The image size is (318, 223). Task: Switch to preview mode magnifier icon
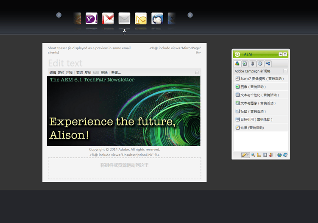(253, 155)
